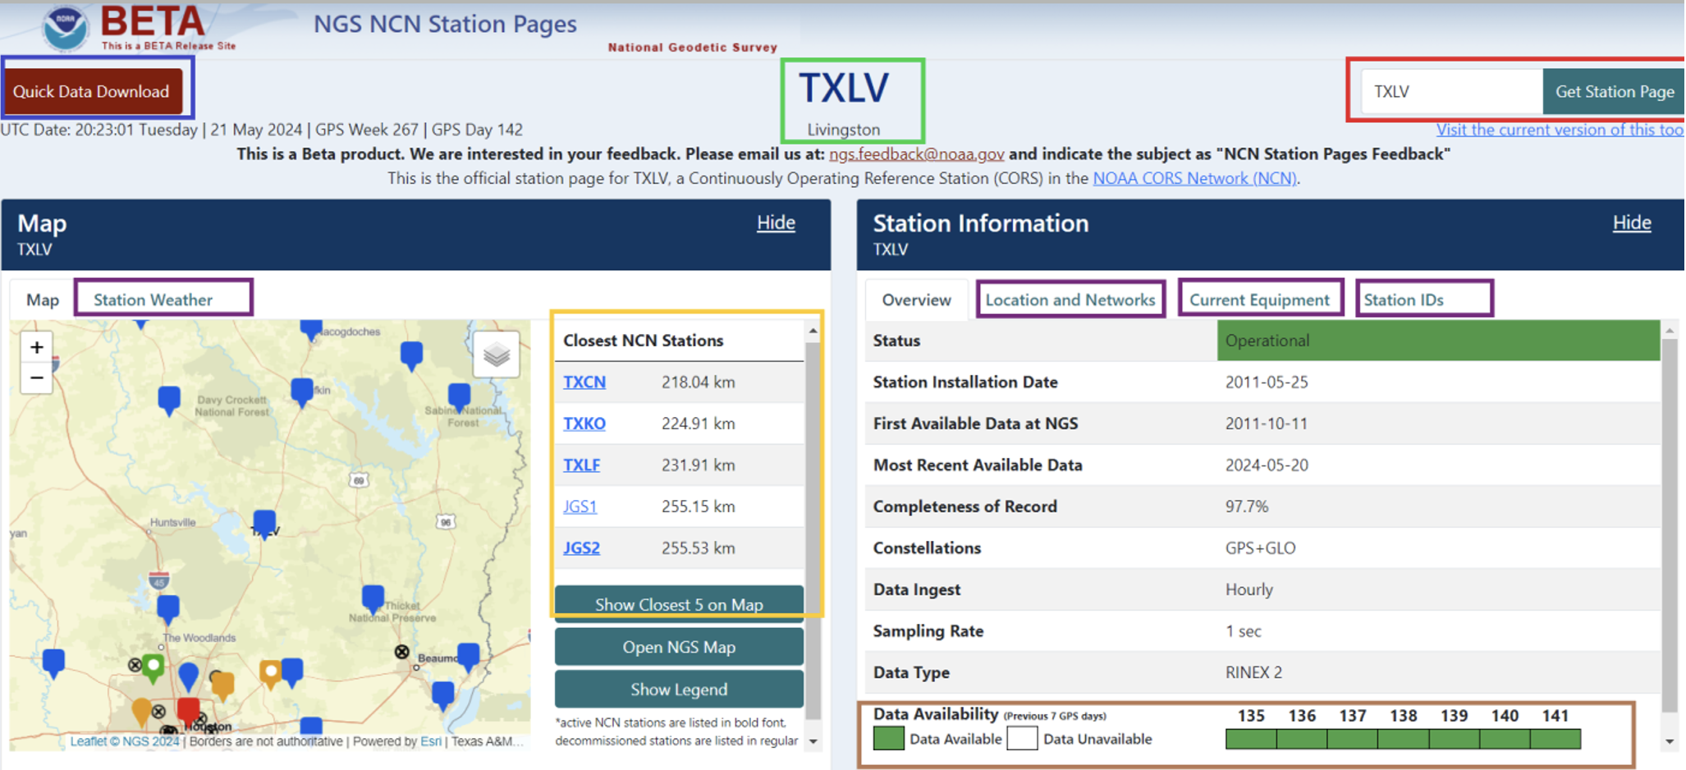Viewport: 1686px width, 770px height.
Task: Hide the Station Information panel
Action: [1631, 223]
